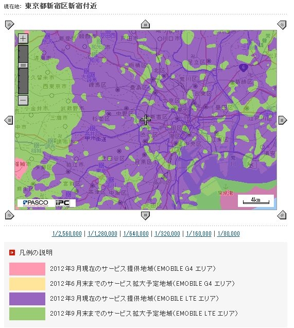The height and width of the screenshot is (328, 294).
Task: Pan map toward the northeast corner arrow
Action: pyautogui.click(x=282, y=25)
